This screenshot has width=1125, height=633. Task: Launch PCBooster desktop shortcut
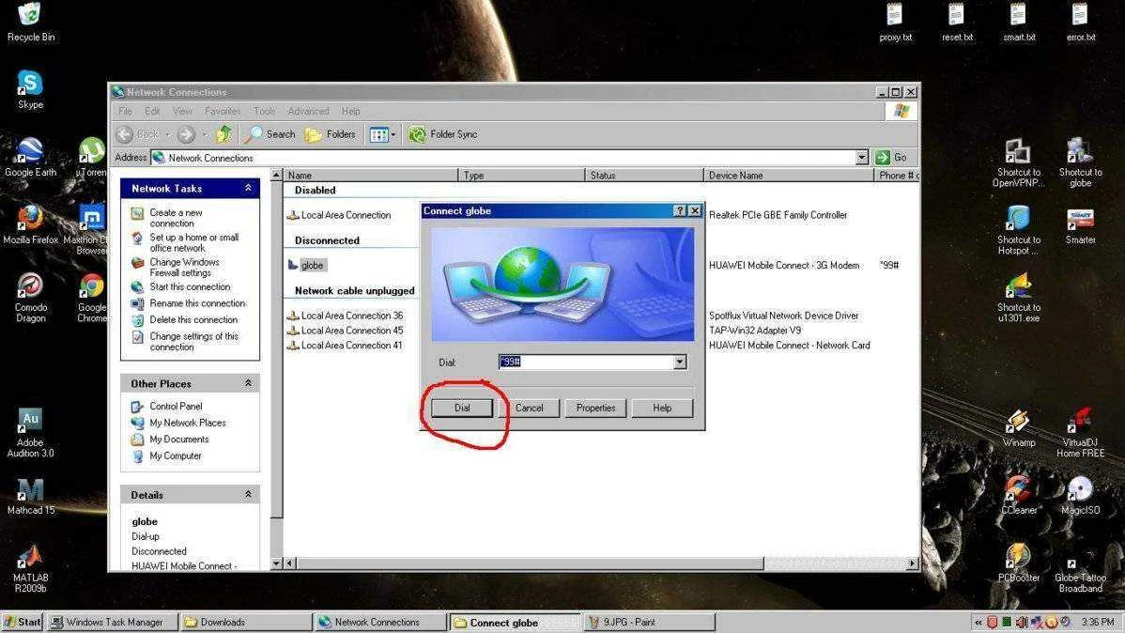coord(1018,563)
